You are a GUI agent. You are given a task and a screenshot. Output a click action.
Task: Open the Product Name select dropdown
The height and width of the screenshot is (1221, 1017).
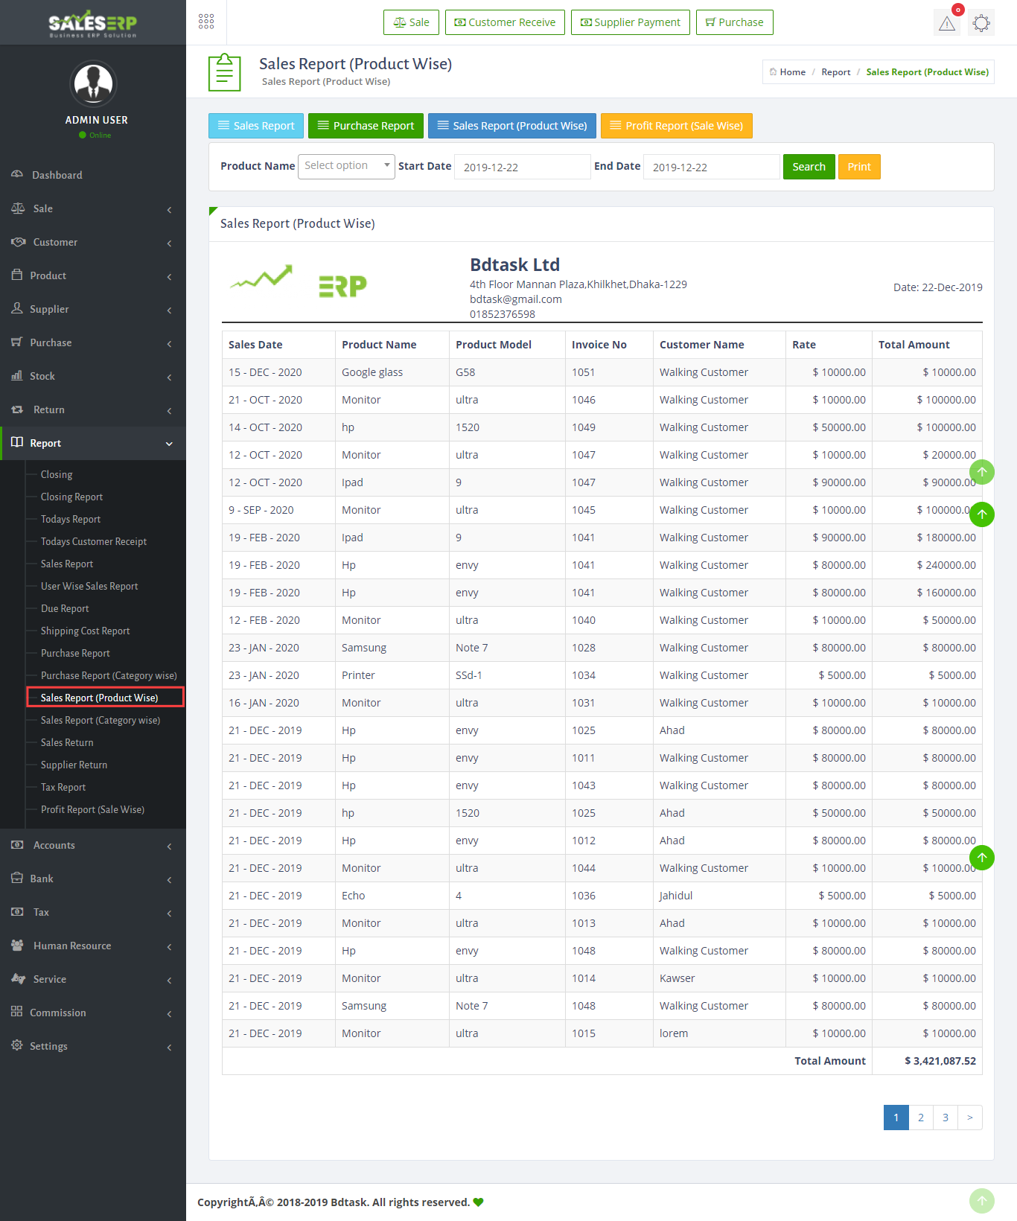click(x=346, y=166)
